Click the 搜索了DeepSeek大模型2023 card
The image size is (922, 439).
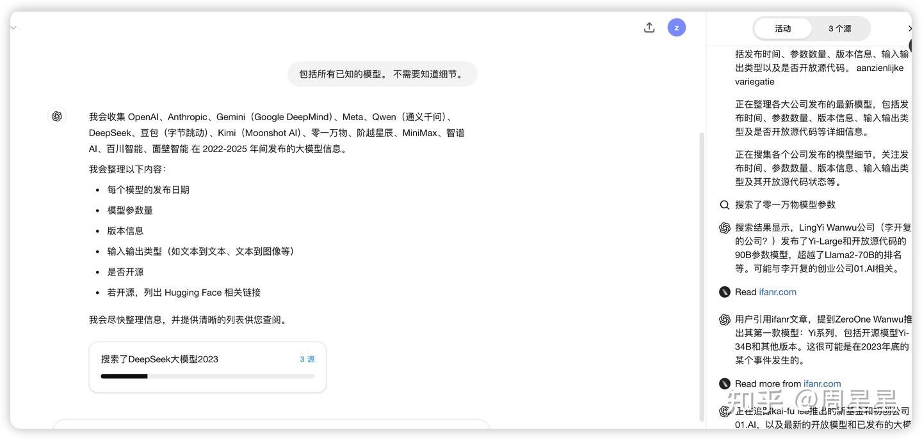(x=207, y=367)
